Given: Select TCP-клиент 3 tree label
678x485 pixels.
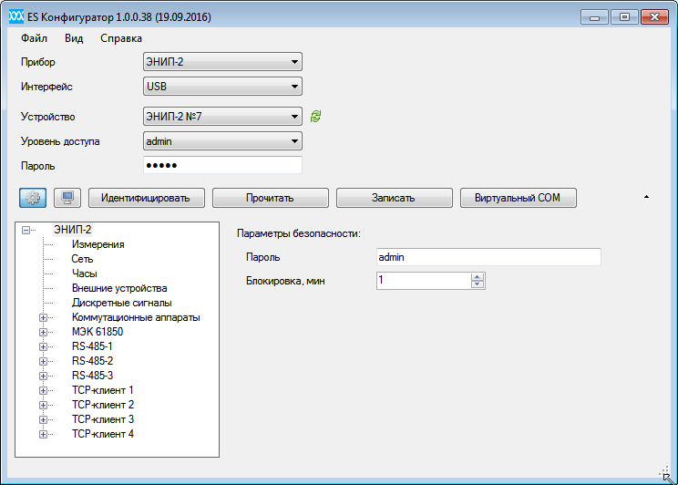Looking at the screenshot, I should click(x=103, y=419).
